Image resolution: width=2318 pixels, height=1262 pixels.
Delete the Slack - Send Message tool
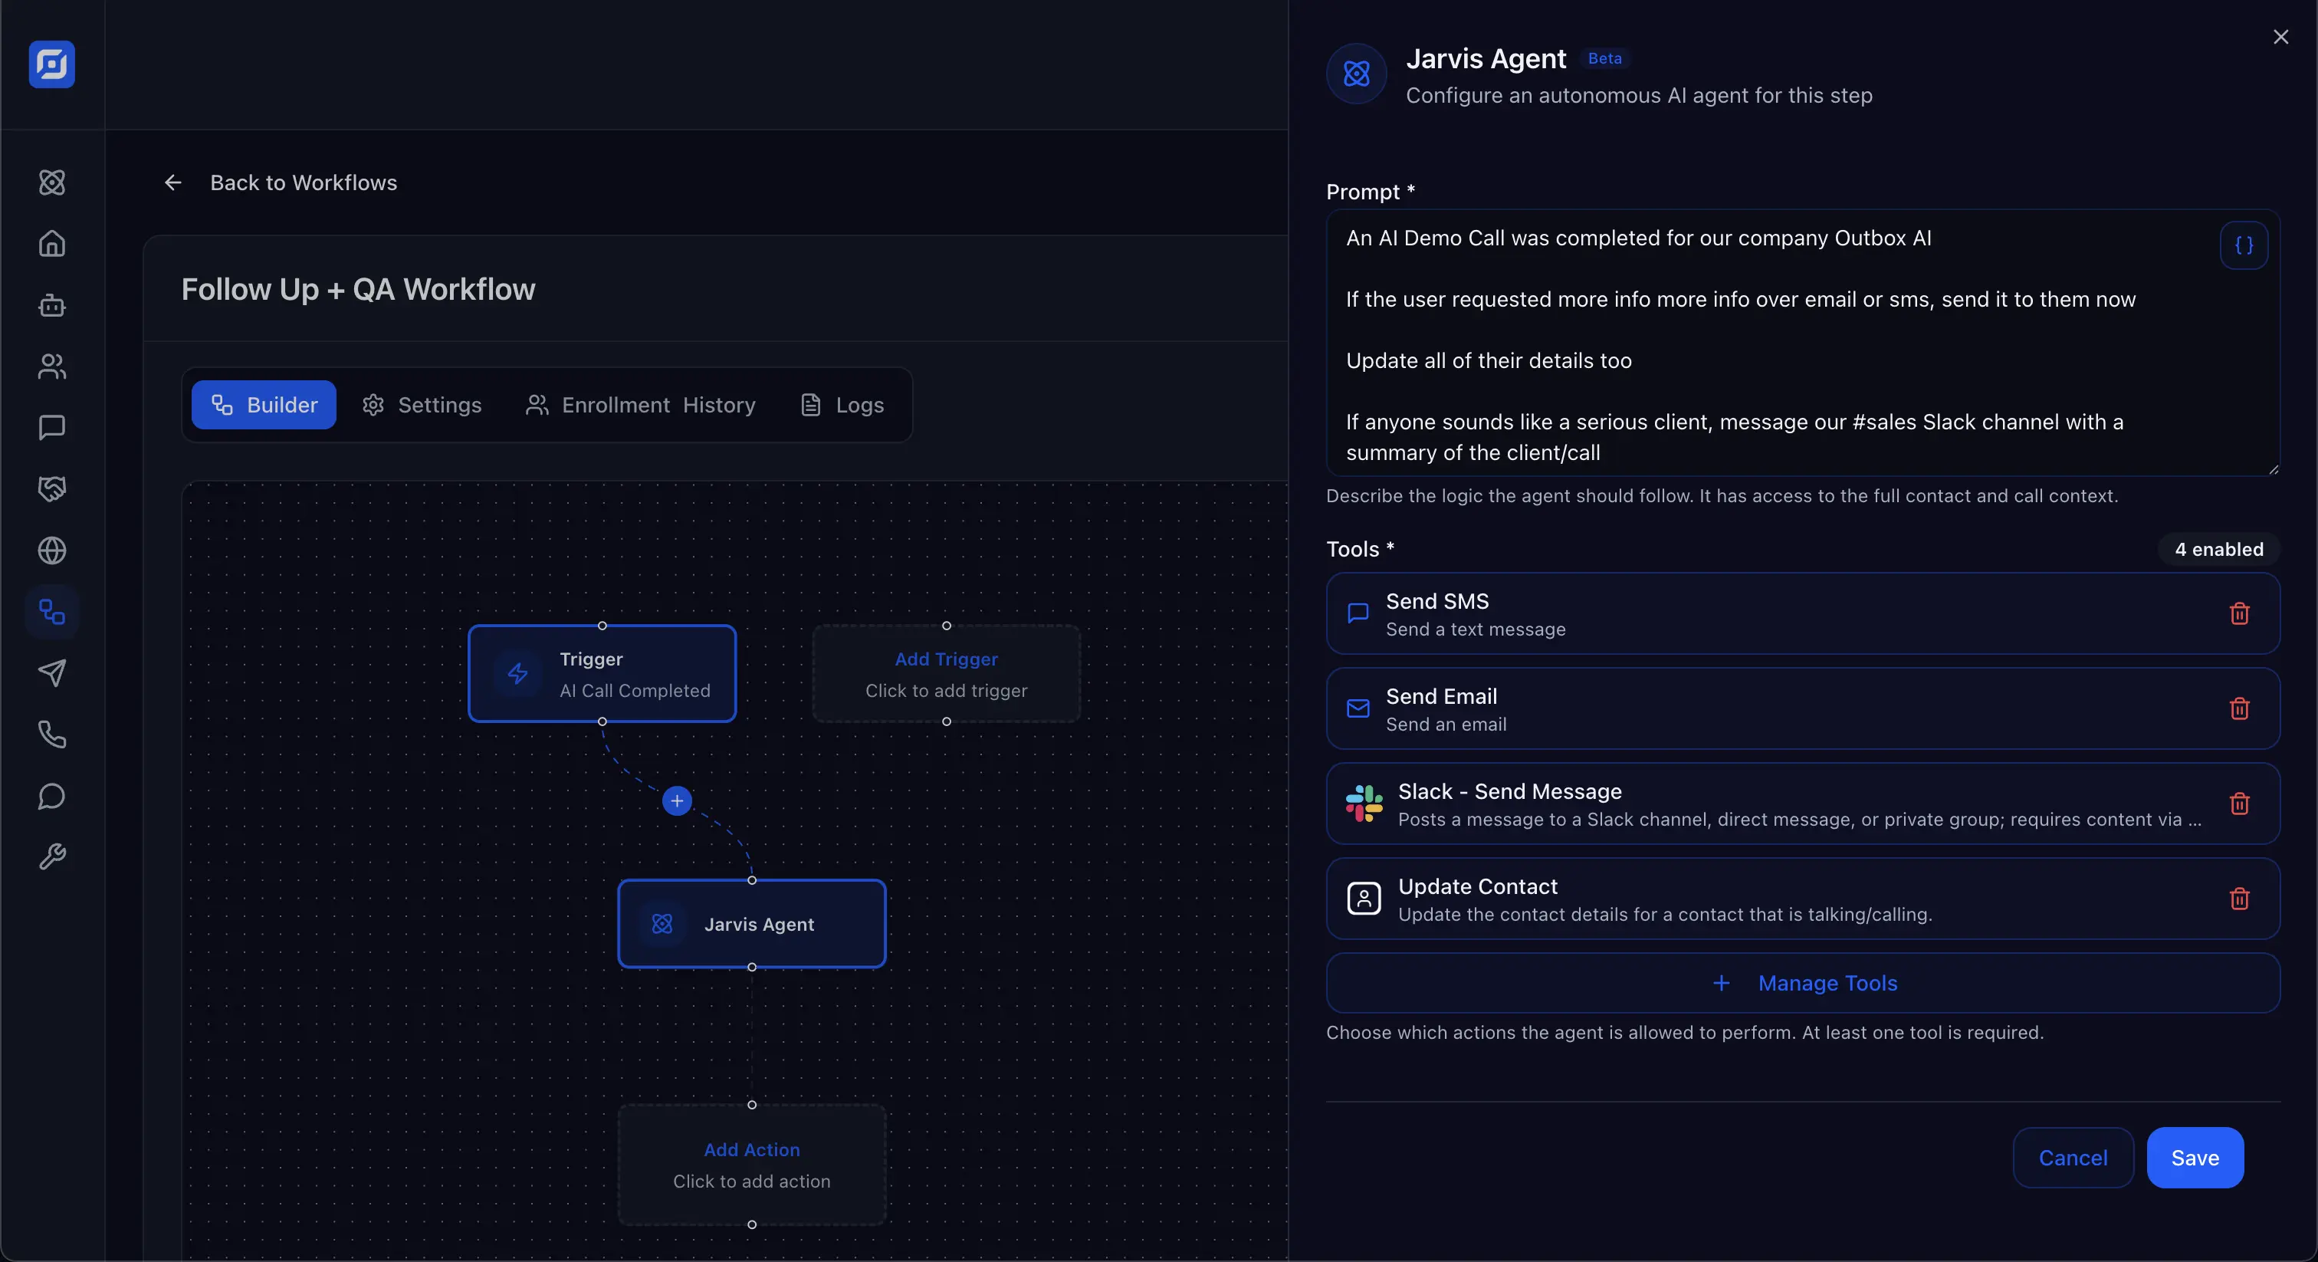[2239, 803]
